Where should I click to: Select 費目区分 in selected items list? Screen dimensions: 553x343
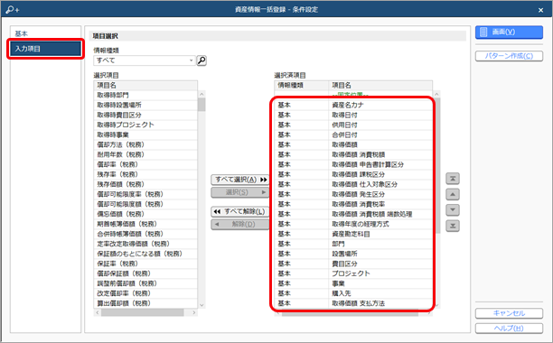click(353, 264)
